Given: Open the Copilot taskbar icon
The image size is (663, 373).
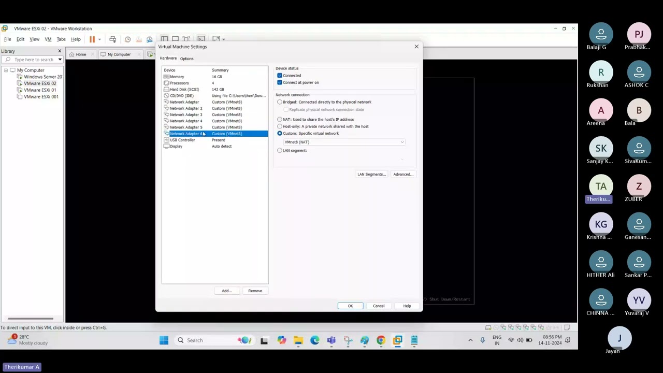Looking at the screenshot, I should tap(281, 340).
